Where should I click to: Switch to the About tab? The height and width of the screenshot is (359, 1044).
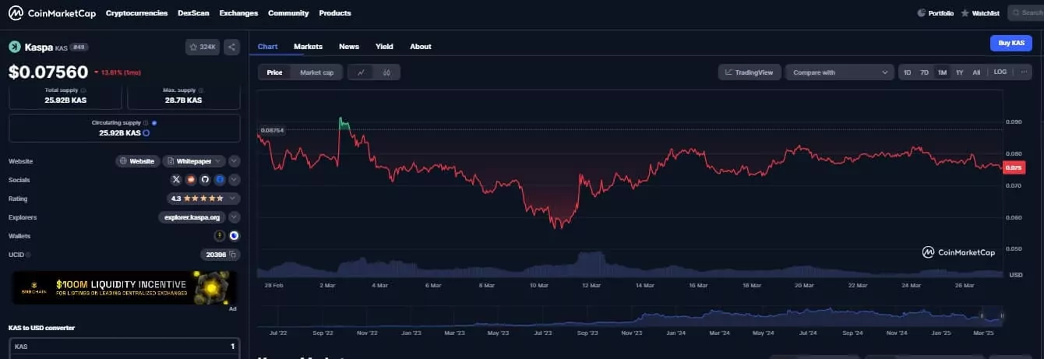pos(421,47)
